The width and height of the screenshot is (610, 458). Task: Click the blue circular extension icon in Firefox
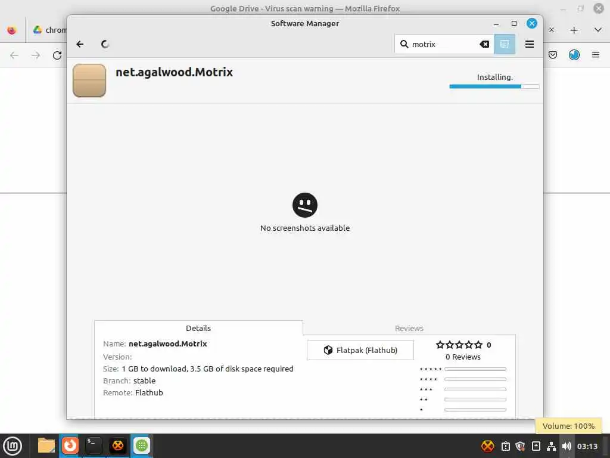coord(574,55)
